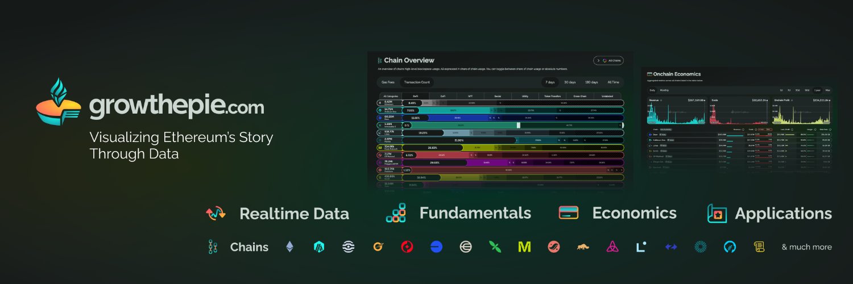Select the 180 days timeframe

(x=591, y=82)
